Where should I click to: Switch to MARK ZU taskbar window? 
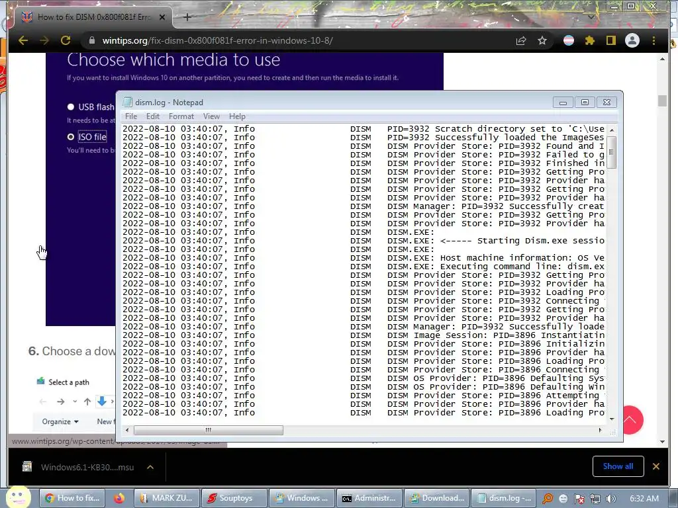tap(166, 498)
